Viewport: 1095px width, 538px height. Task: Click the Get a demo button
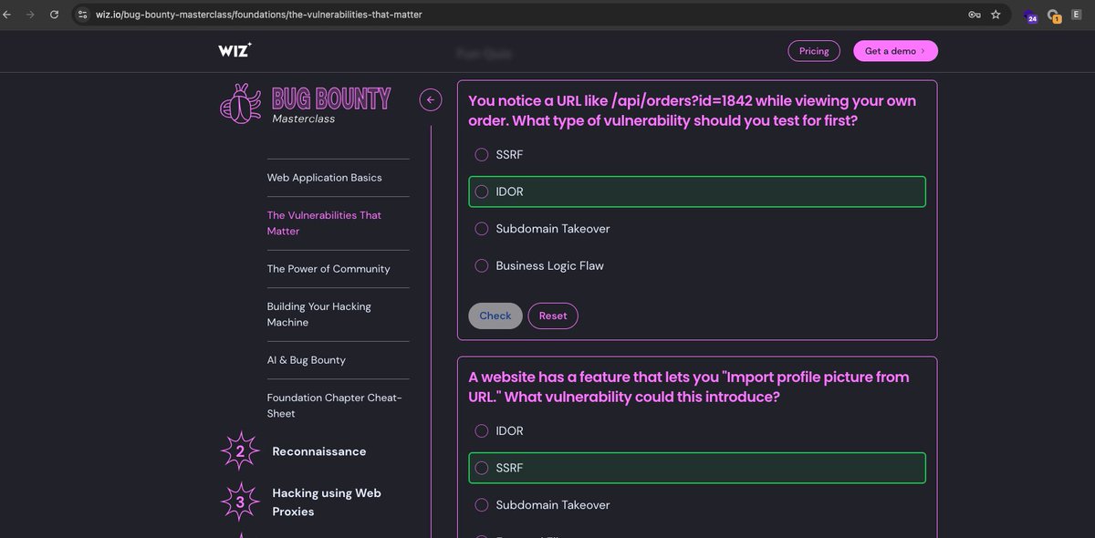(x=895, y=51)
